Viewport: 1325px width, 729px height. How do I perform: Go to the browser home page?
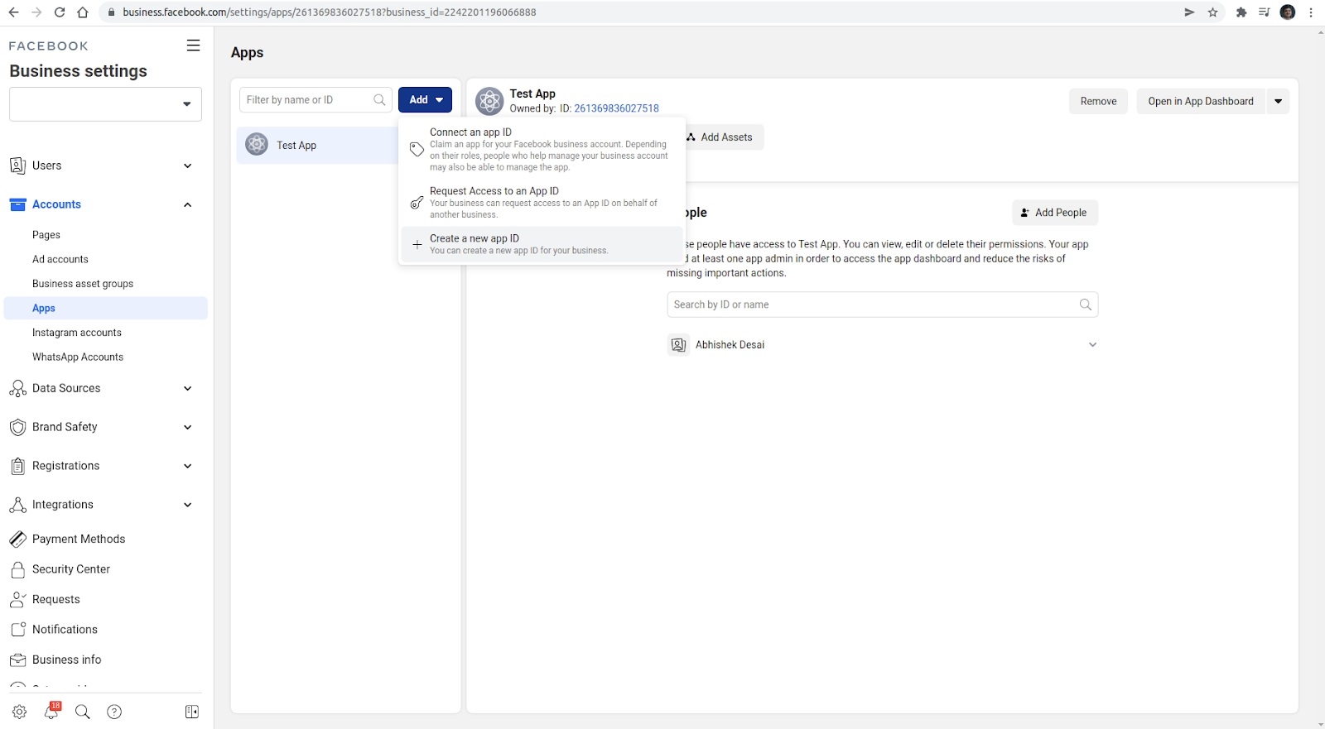pyautogui.click(x=83, y=12)
